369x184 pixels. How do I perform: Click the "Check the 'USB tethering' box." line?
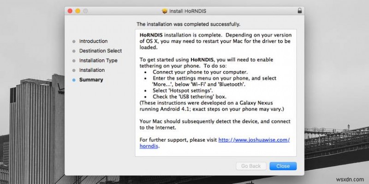[x=190, y=97]
